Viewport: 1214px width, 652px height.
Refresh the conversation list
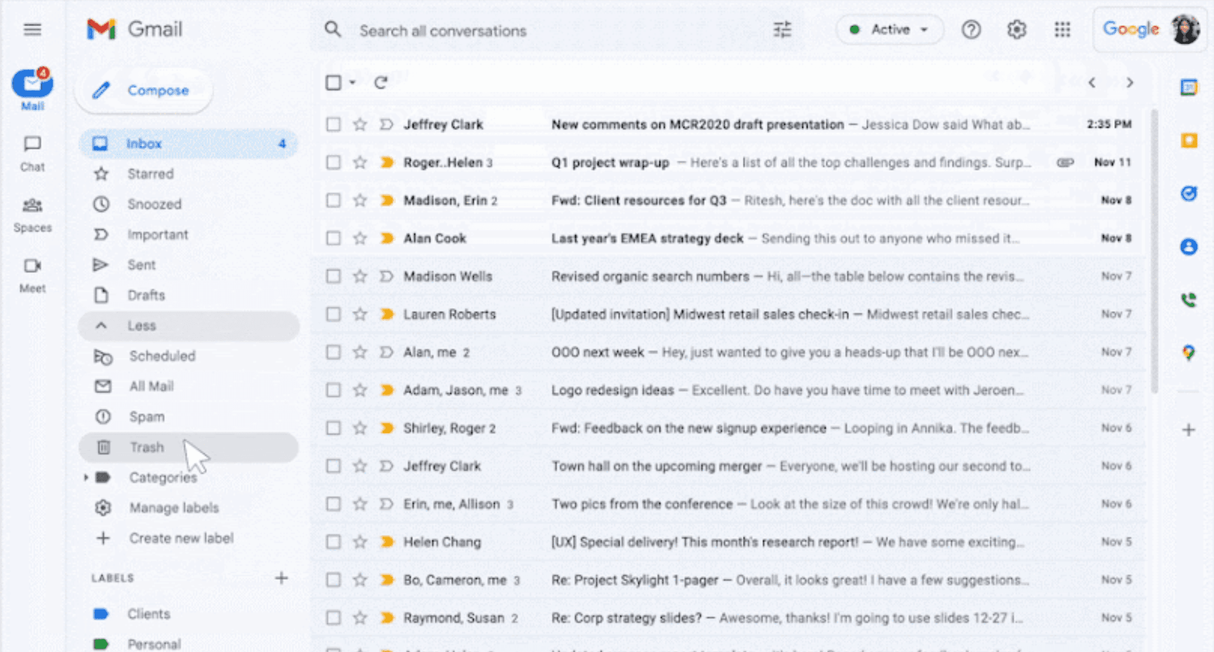point(381,82)
